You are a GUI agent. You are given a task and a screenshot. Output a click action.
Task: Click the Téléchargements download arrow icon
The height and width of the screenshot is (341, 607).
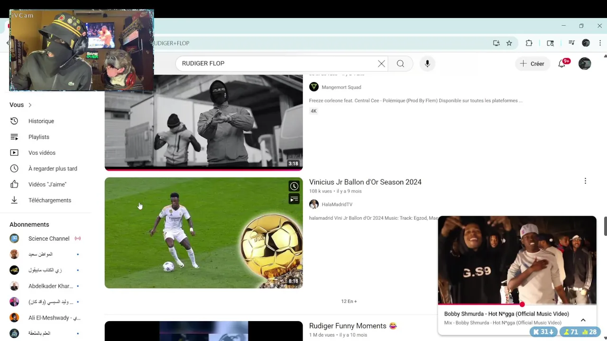[x=14, y=200]
